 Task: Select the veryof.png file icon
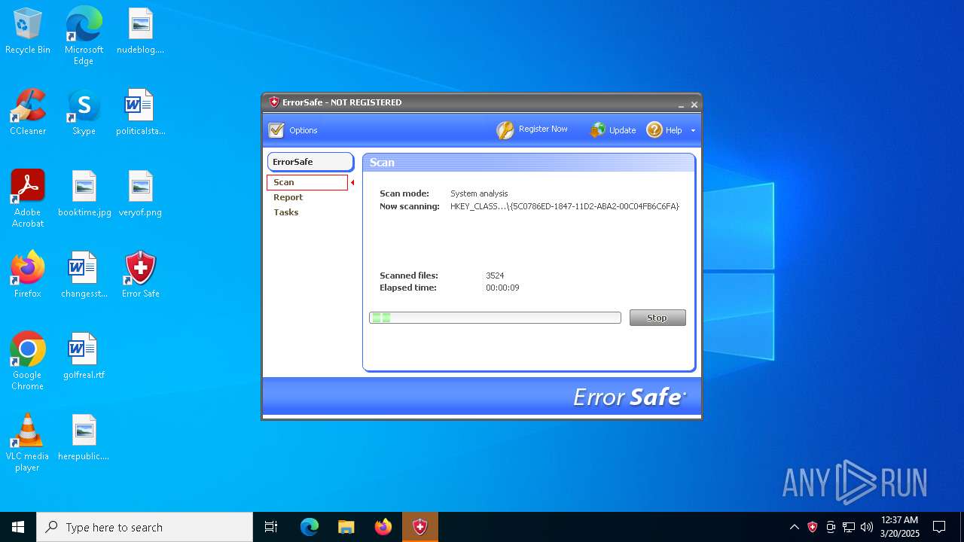click(141, 193)
